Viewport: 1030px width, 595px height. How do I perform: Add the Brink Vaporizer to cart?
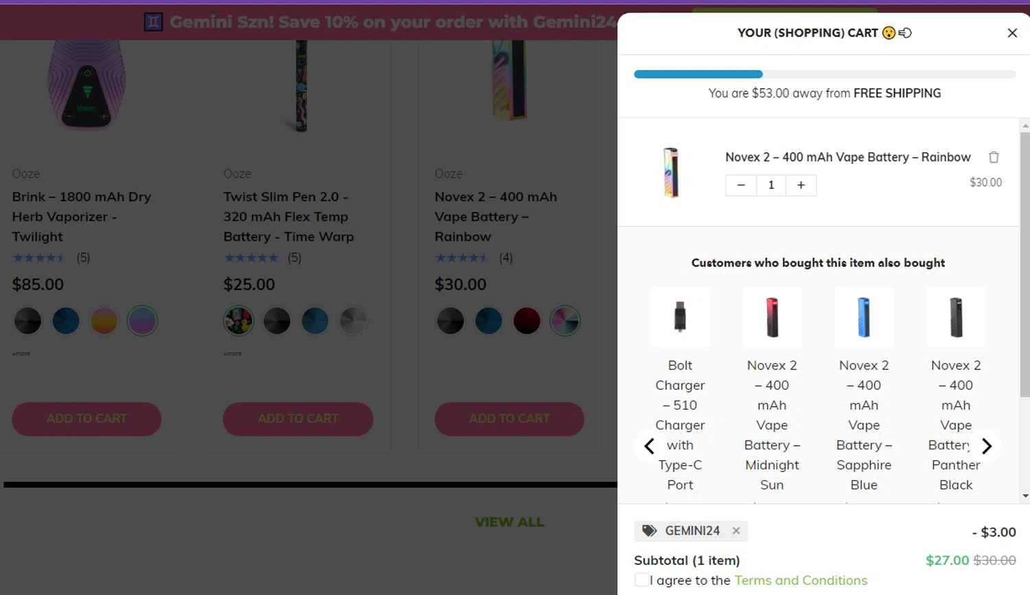[87, 419]
